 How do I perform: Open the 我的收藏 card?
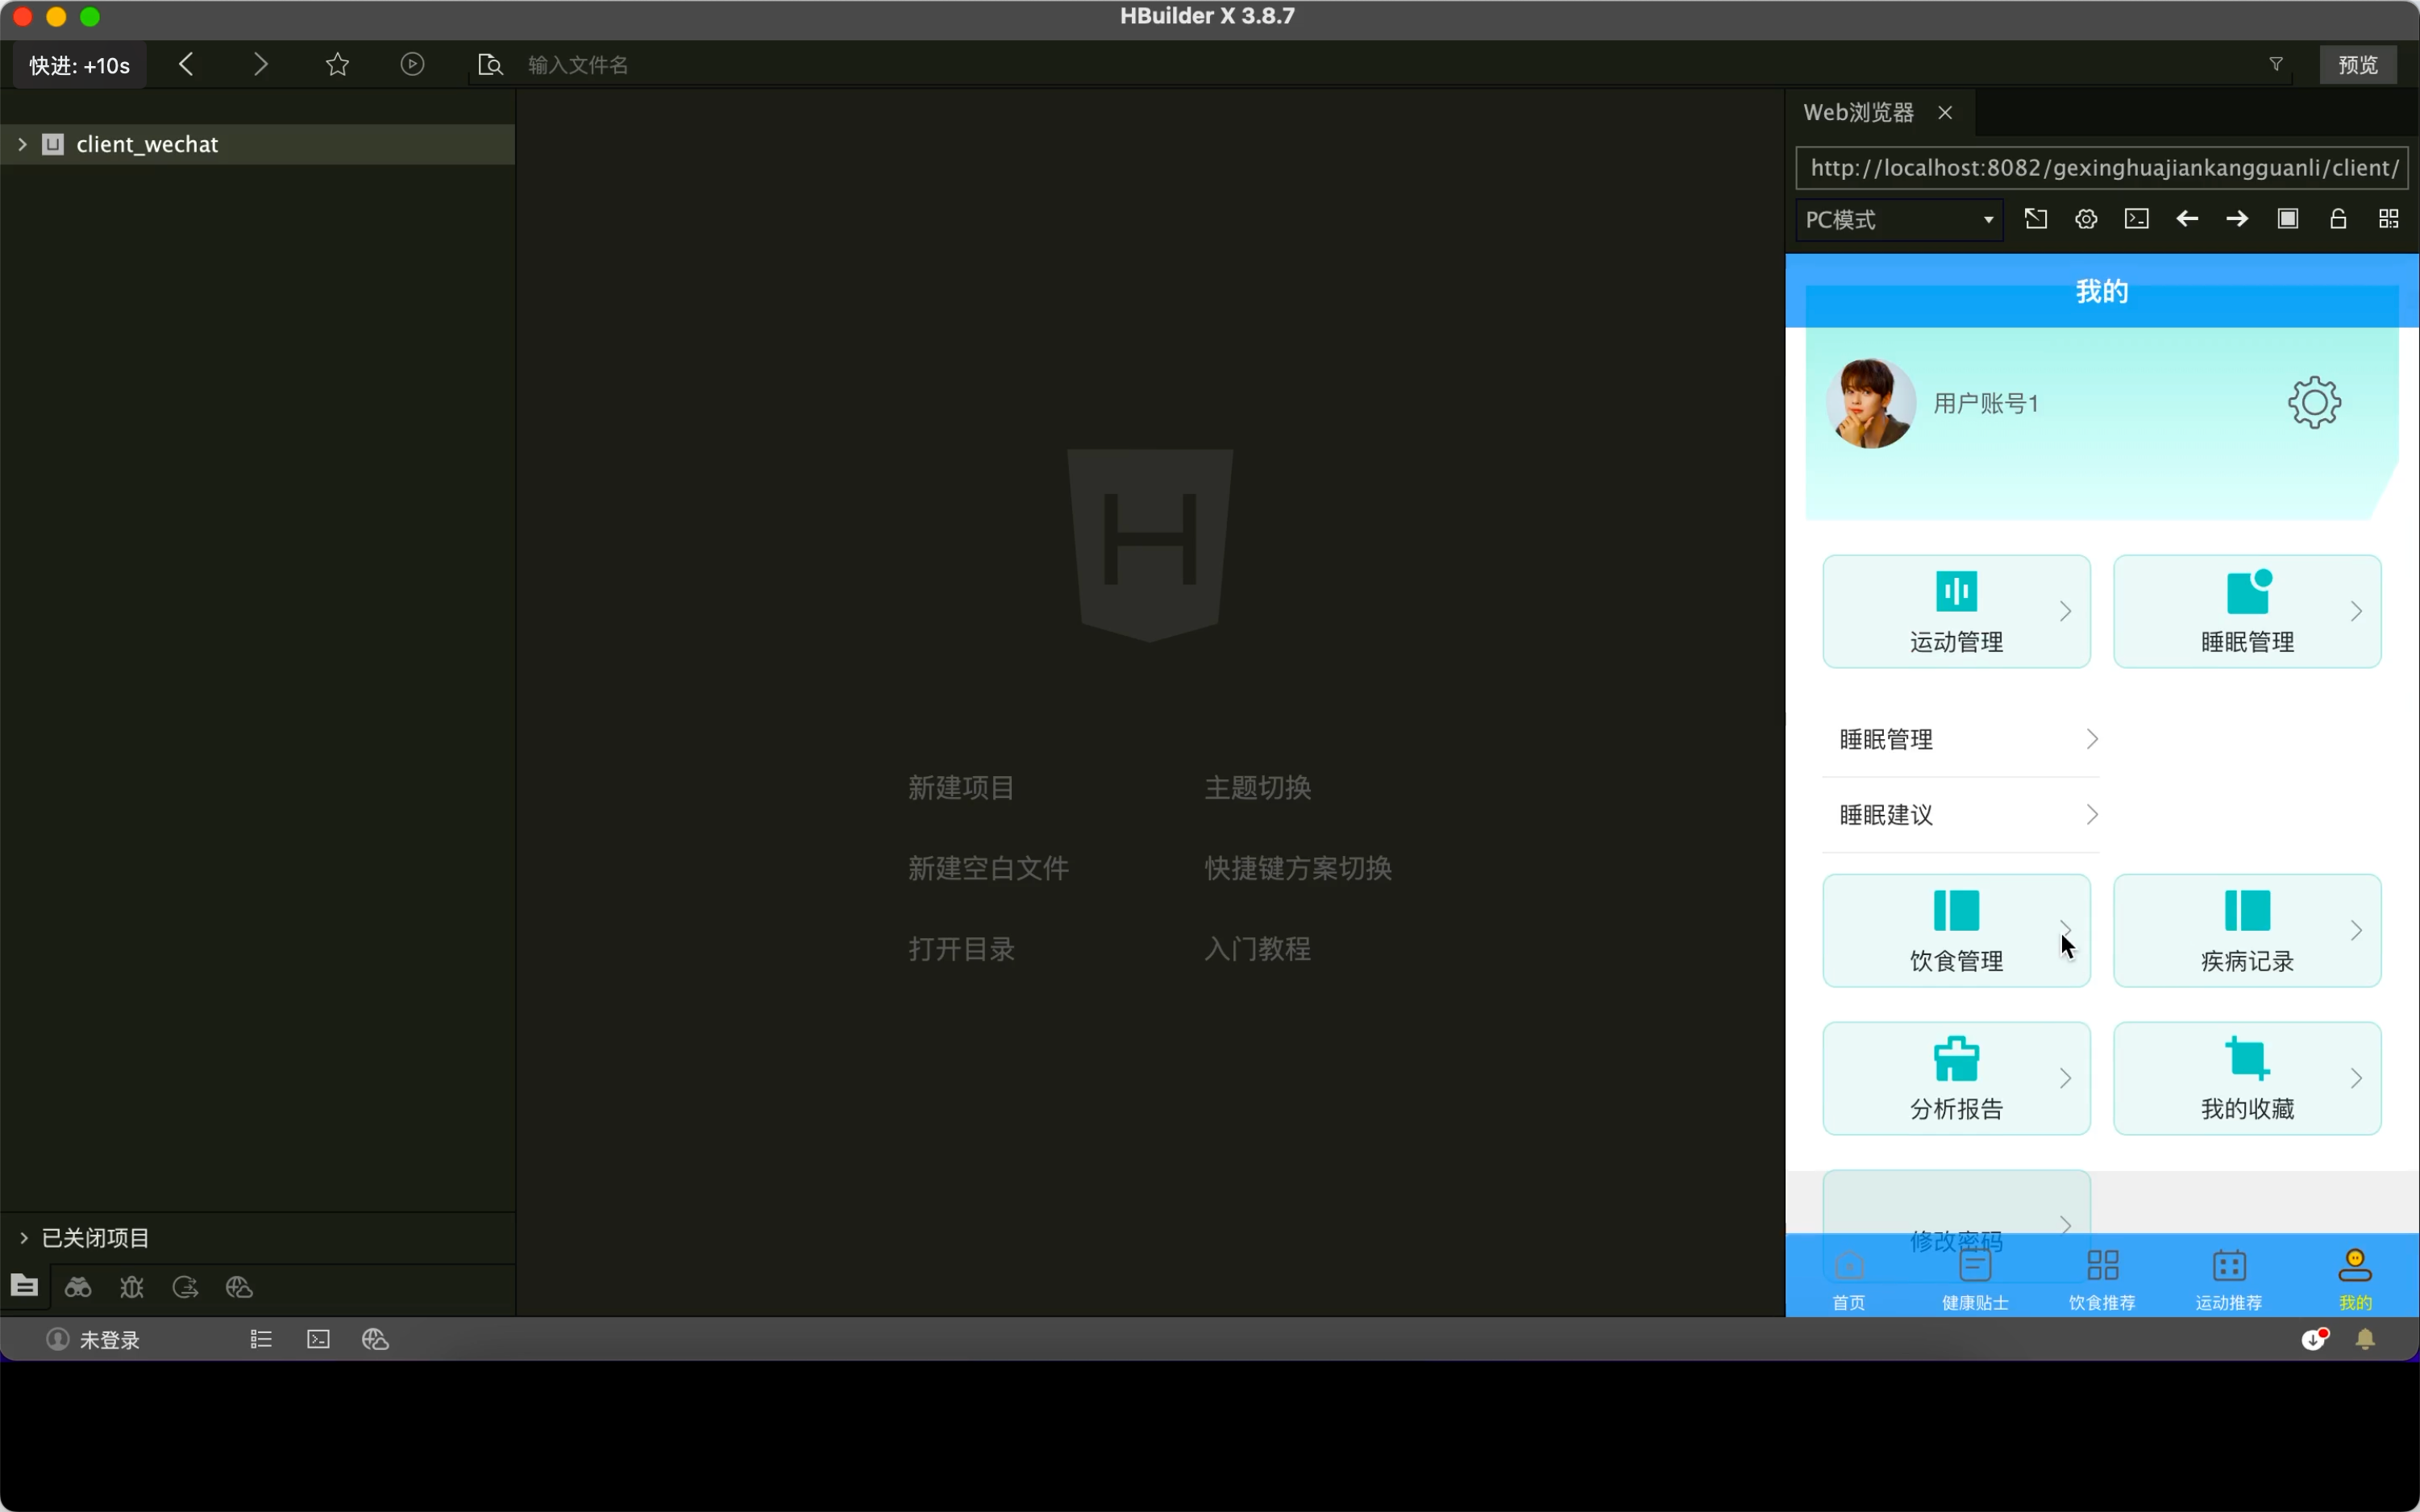pos(2247,1078)
